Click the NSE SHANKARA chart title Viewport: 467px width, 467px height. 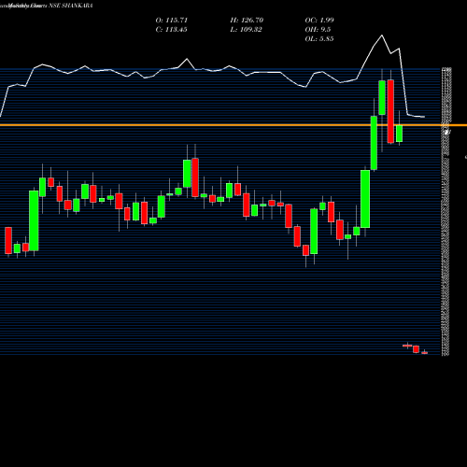click(71, 6)
